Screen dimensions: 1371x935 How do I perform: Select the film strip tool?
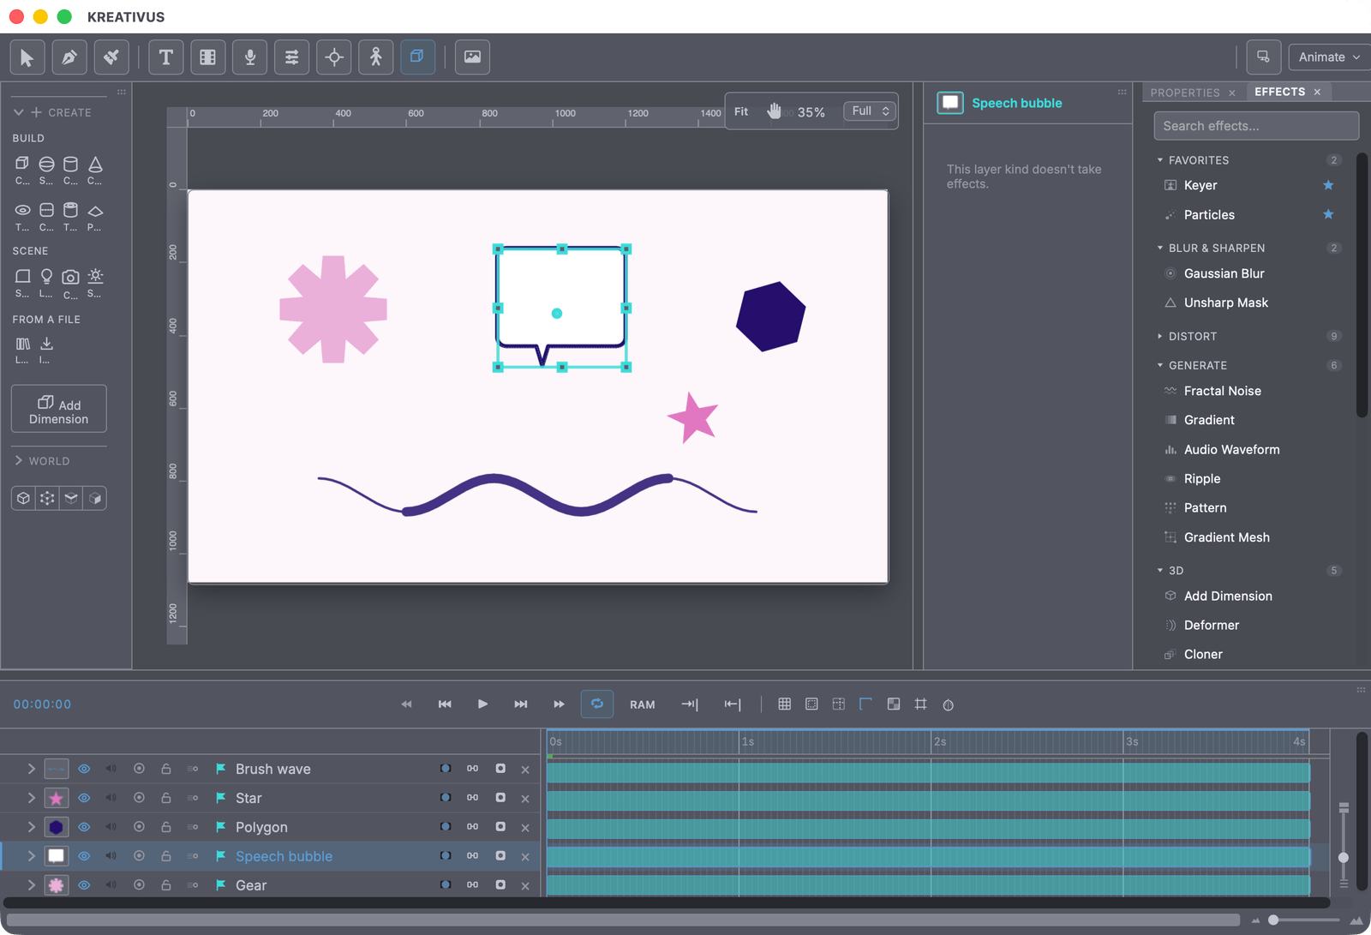[x=208, y=57]
